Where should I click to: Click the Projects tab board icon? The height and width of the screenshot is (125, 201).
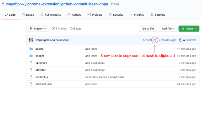tap(89, 15)
